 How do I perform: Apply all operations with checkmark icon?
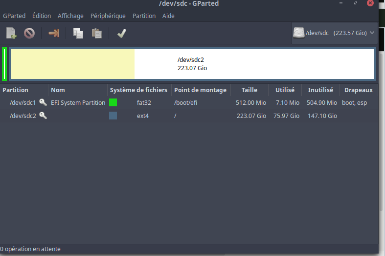(122, 33)
